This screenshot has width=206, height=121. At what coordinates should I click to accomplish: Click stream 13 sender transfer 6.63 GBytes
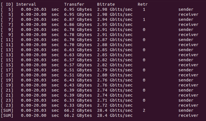coord(78,50)
